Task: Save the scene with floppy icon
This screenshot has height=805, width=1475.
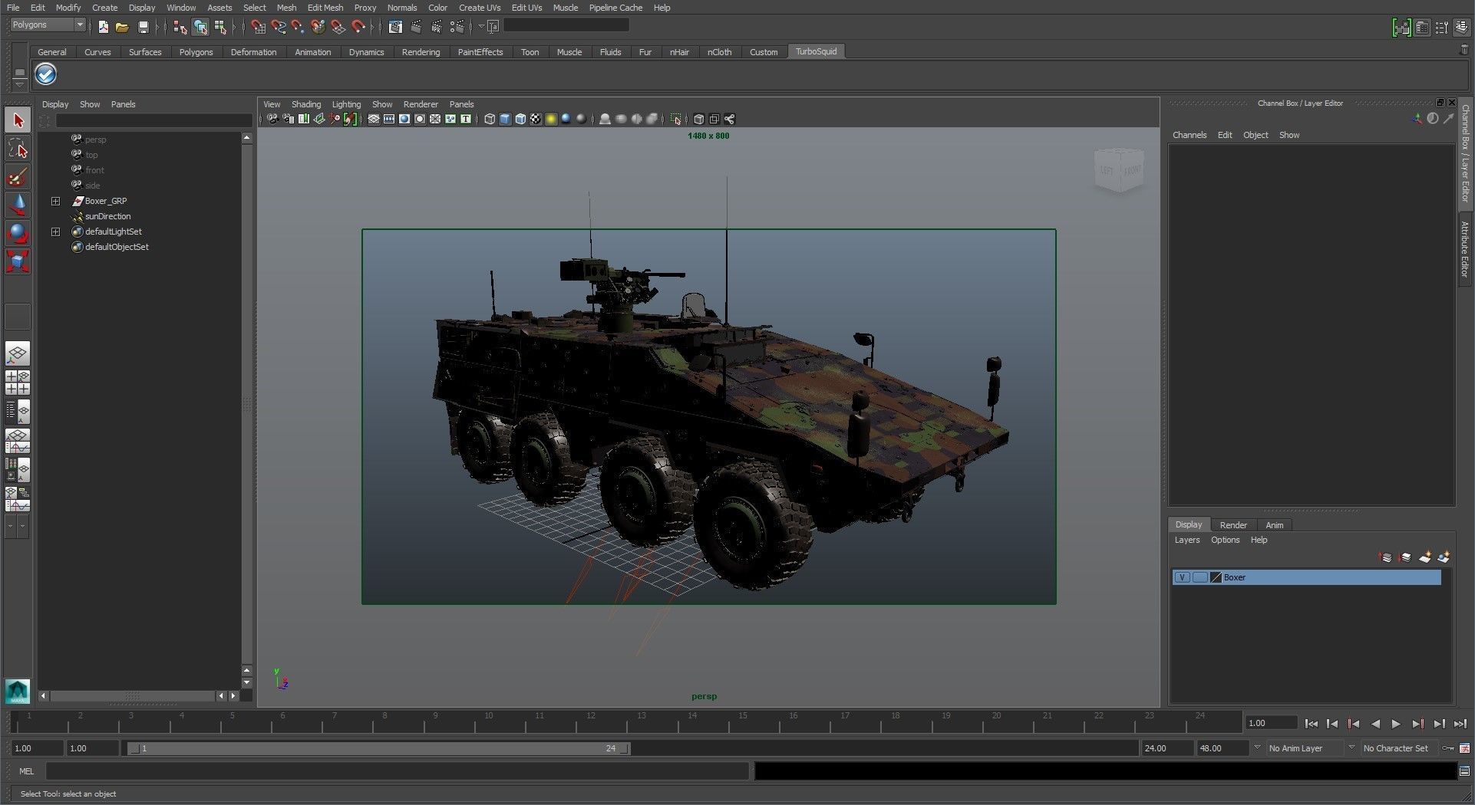Action: (x=143, y=27)
